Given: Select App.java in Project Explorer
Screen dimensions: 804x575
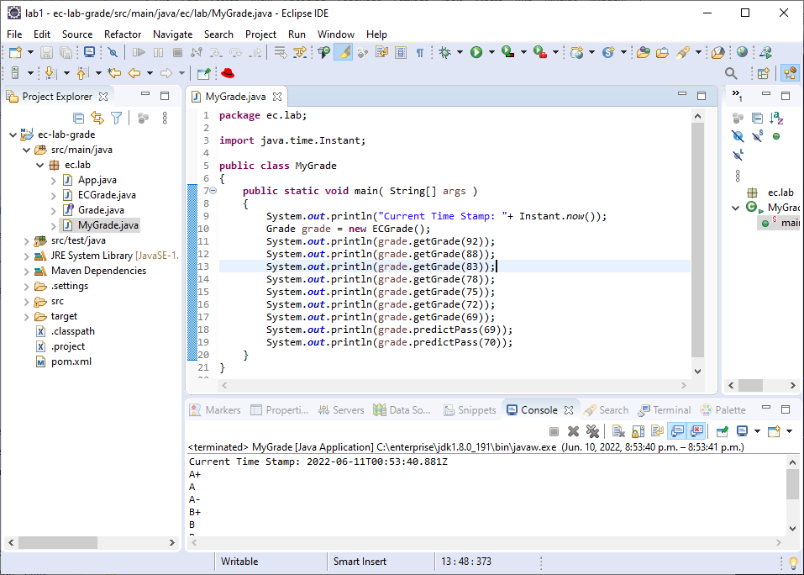Looking at the screenshot, I should (97, 181).
